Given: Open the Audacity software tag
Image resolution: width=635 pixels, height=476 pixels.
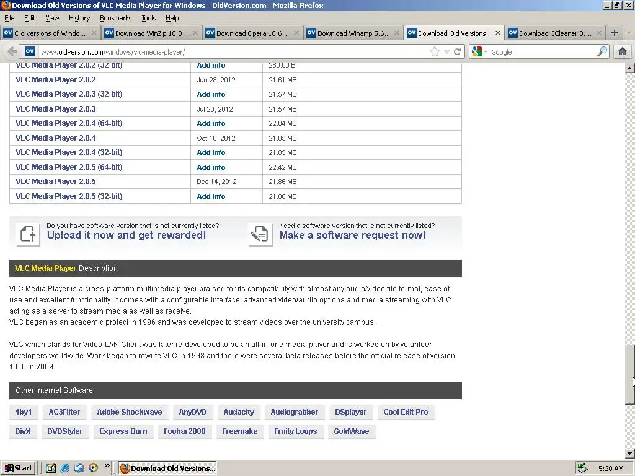Looking at the screenshot, I should (x=239, y=412).
